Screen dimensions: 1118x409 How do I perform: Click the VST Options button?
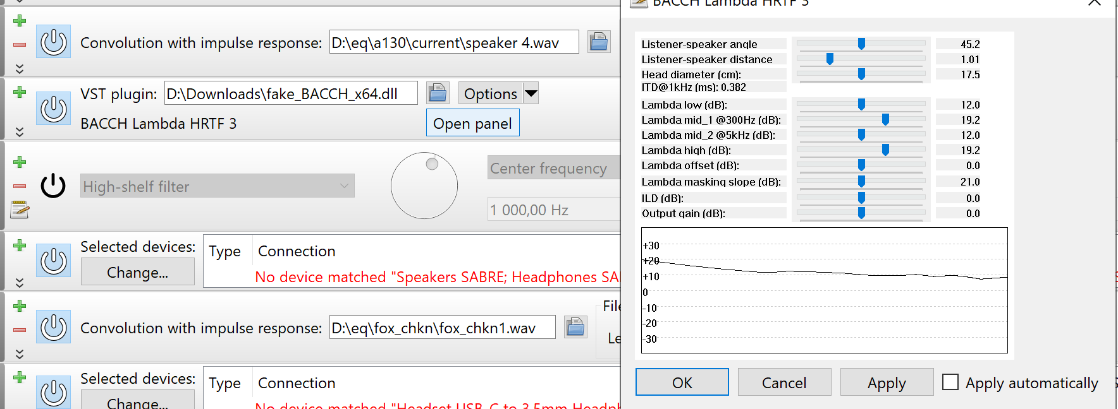(490, 93)
